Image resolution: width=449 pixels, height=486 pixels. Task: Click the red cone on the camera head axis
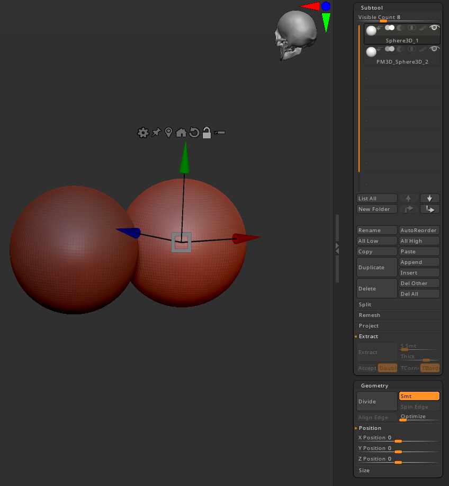[x=310, y=6]
